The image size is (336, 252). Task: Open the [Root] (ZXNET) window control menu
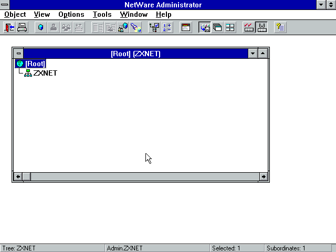click(18, 54)
